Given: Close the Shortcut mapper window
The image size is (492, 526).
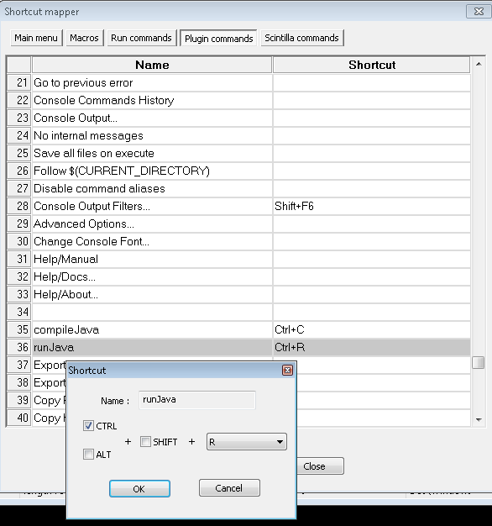Looking at the screenshot, I should [479, 12].
